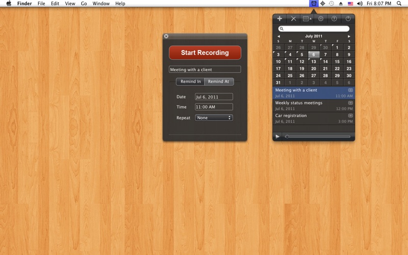Screen dimensions: 408x255
Task: Select July 9 in the calendar
Action: (x=349, y=55)
